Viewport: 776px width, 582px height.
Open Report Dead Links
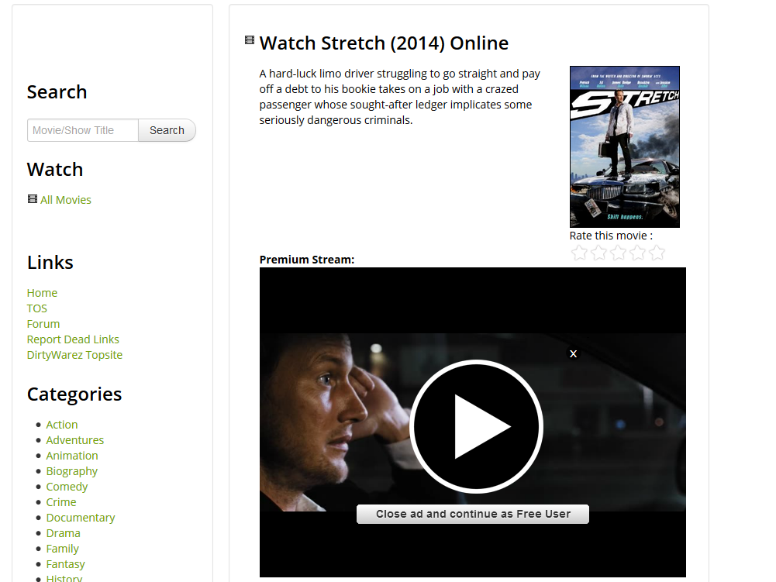coord(73,339)
